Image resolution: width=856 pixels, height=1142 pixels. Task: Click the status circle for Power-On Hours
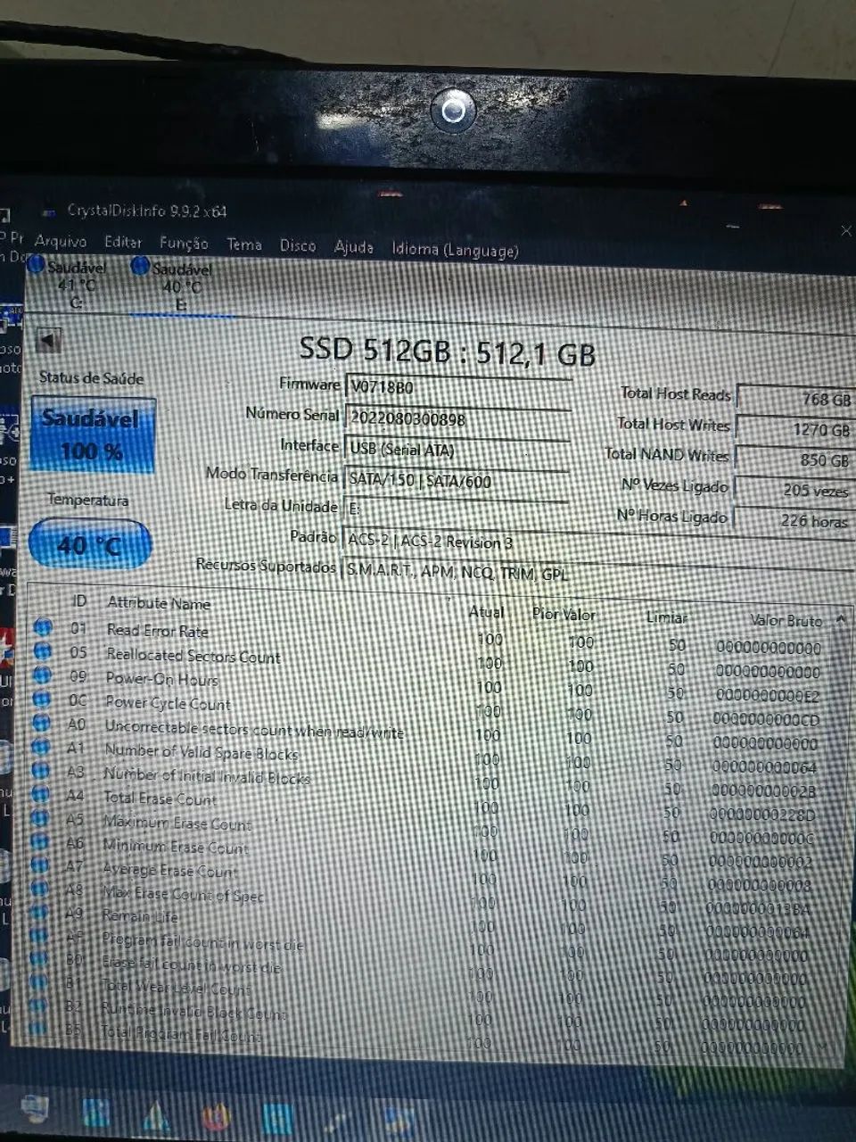(42, 675)
